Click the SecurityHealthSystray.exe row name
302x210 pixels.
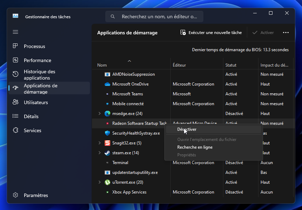pos(136,133)
